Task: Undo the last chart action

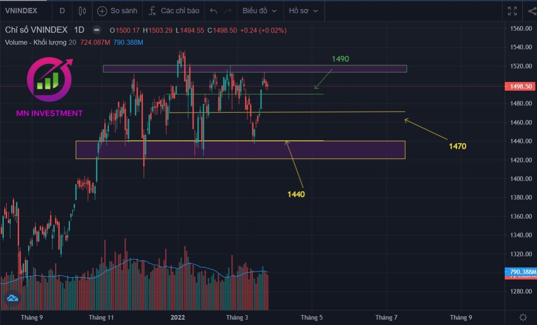Action: (x=213, y=11)
